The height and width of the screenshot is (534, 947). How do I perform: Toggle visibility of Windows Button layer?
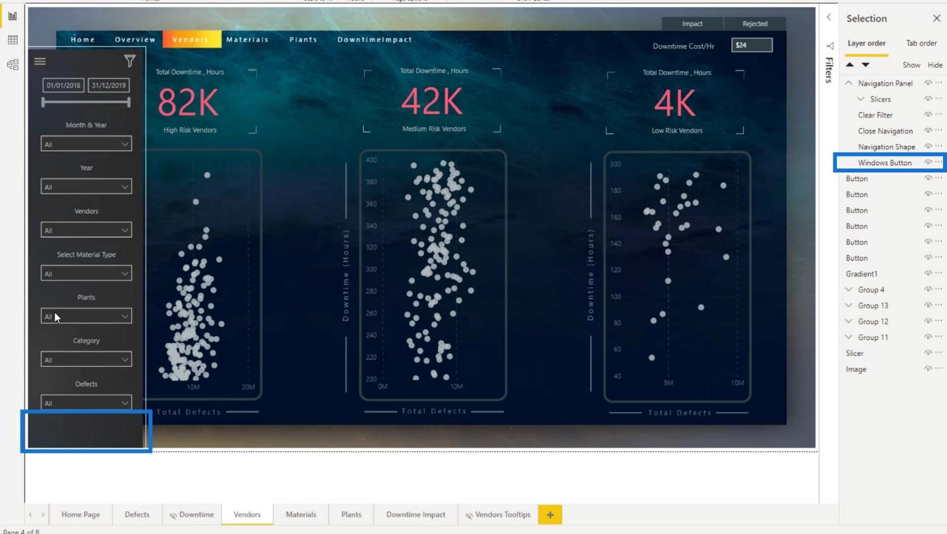click(928, 163)
